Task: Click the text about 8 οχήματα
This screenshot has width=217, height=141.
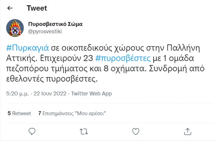Action: point(125,68)
